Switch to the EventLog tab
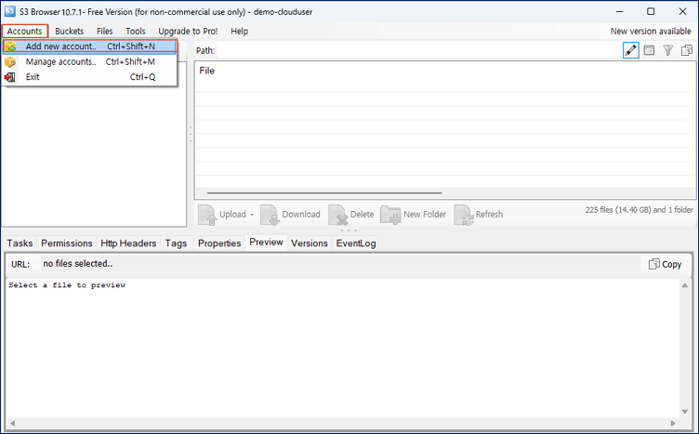Image resolution: width=699 pixels, height=434 pixels. (356, 243)
